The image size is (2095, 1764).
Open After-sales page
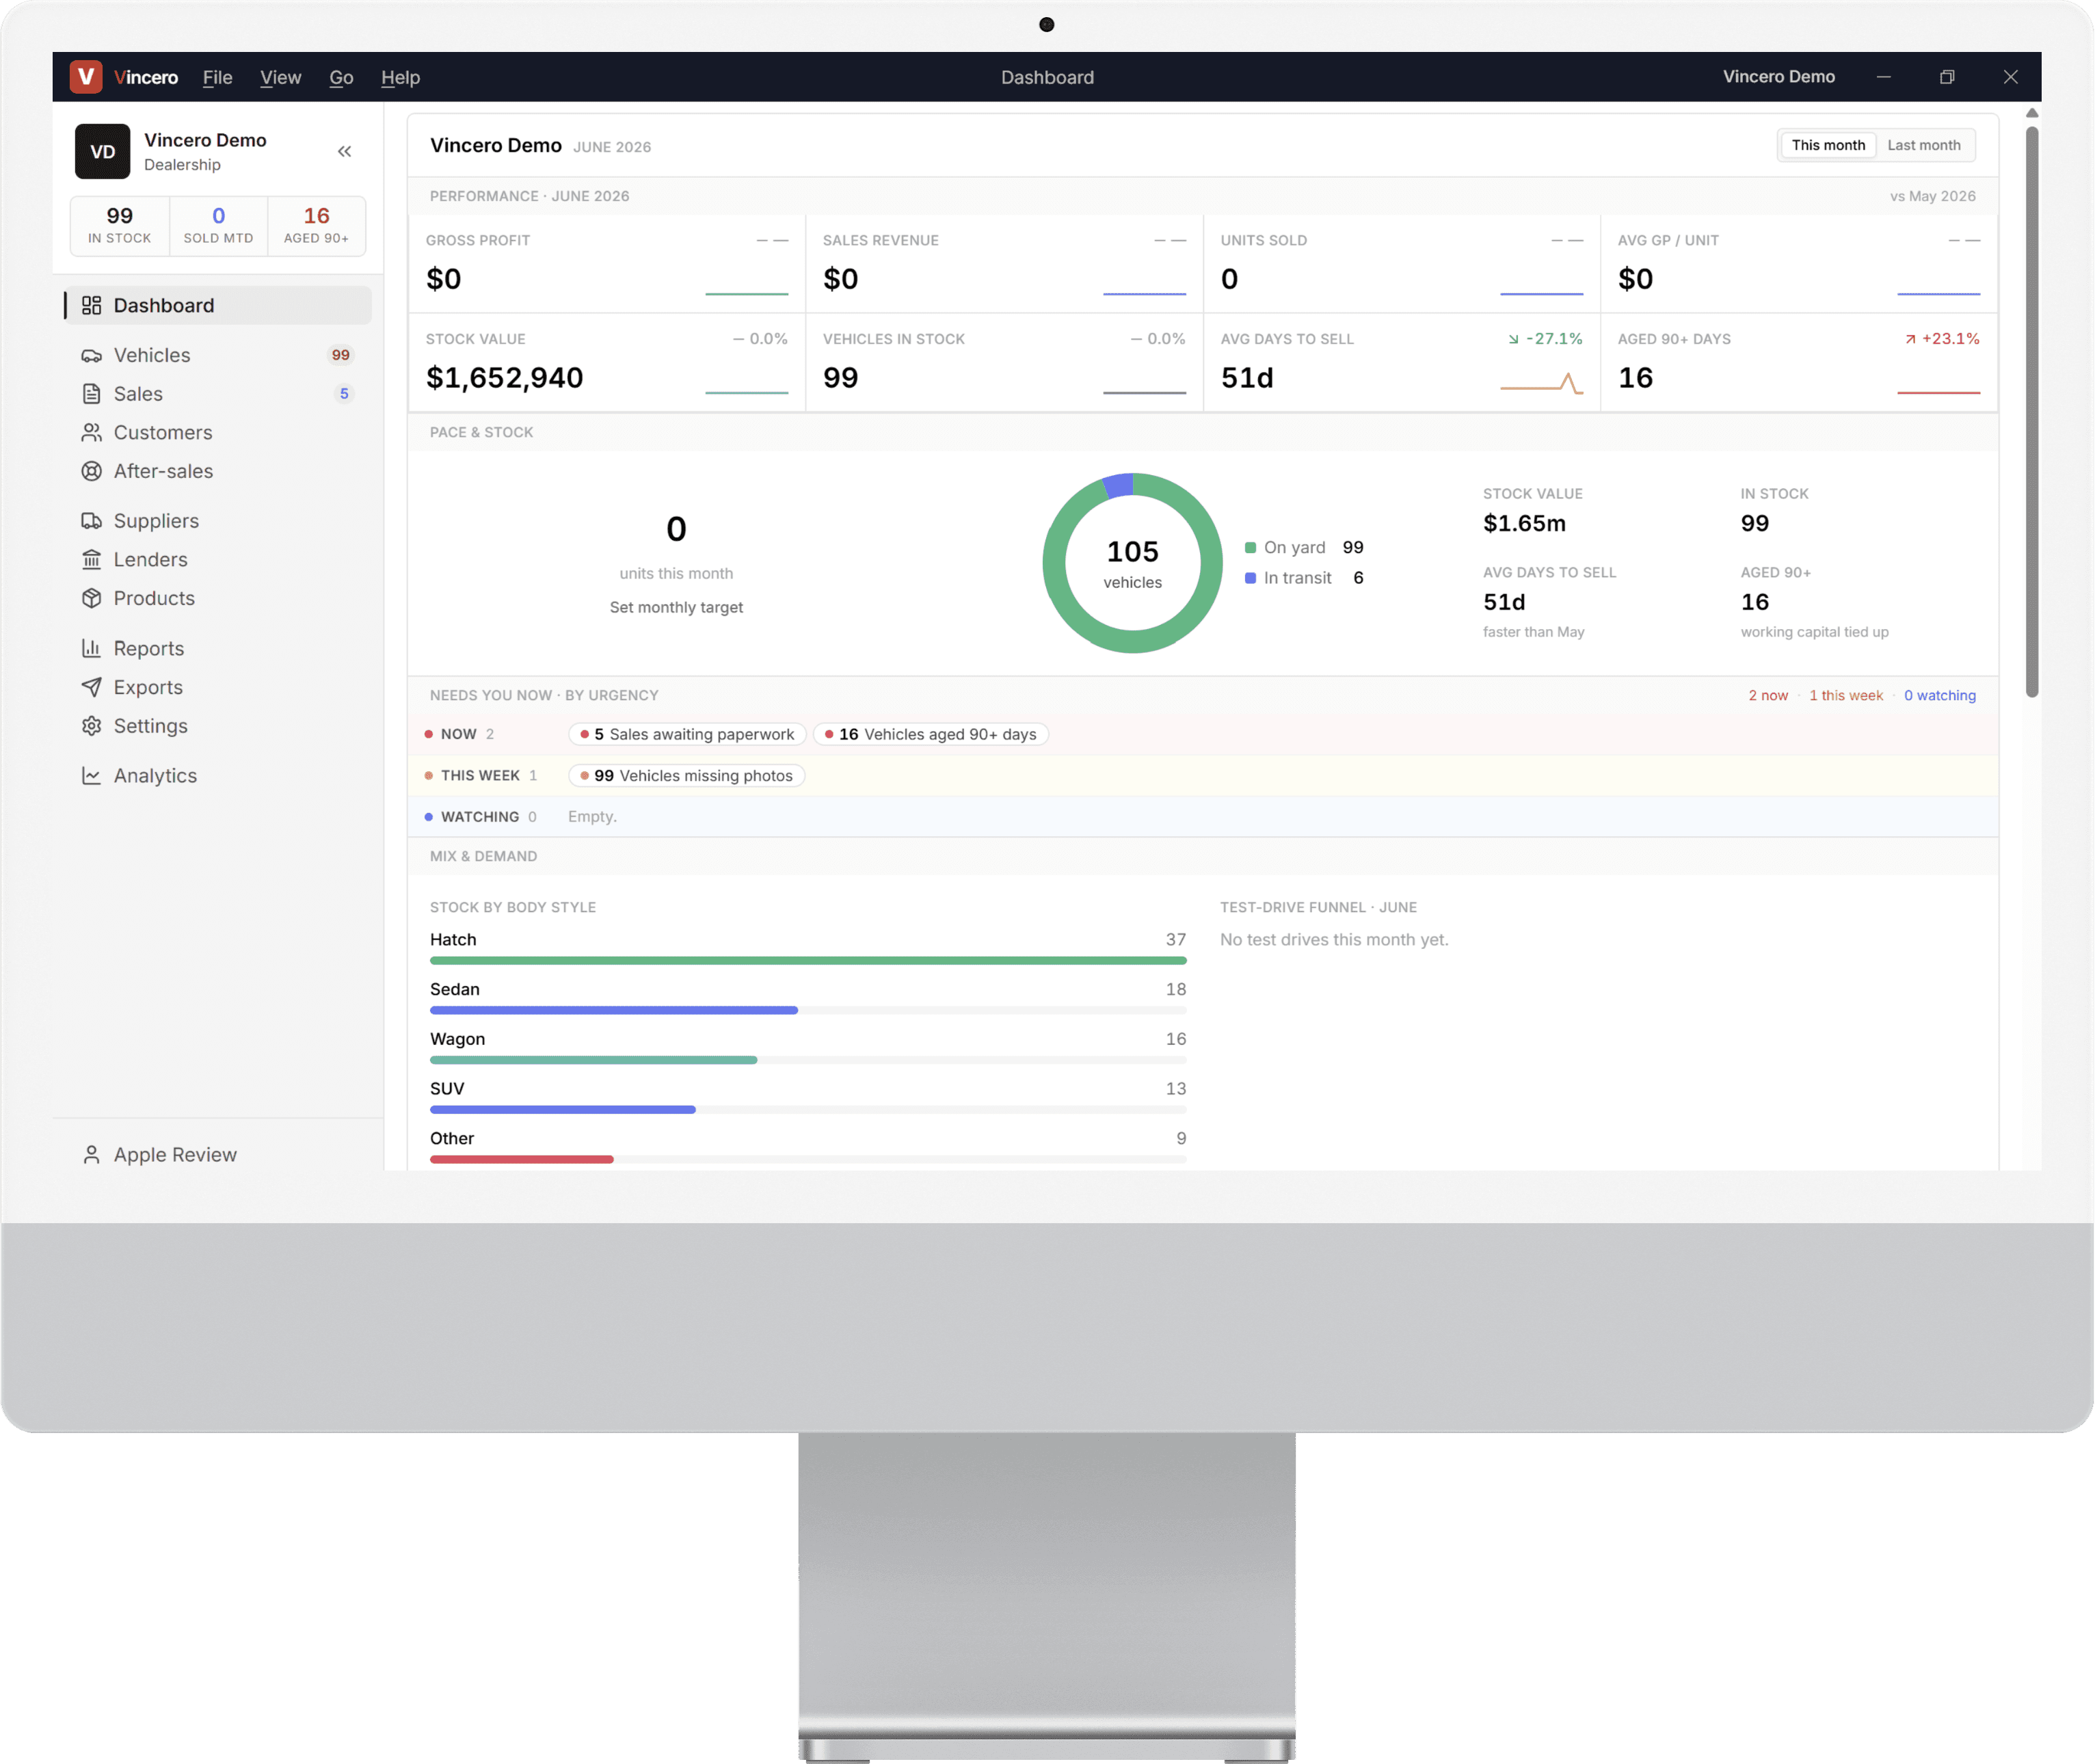pyautogui.click(x=218, y=471)
